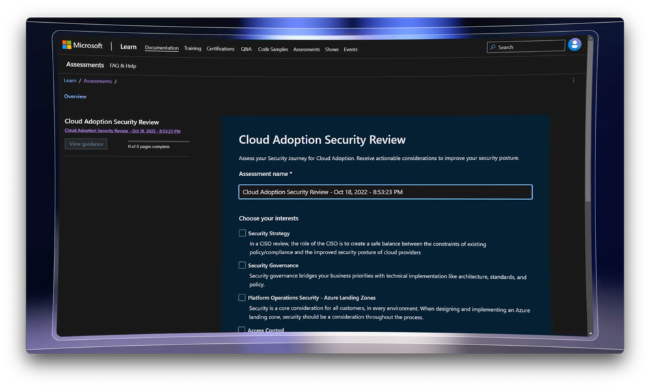This screenshot has width=650, height=388.
Task: Go to the Training menu
Action: click(x=193, y=49)
